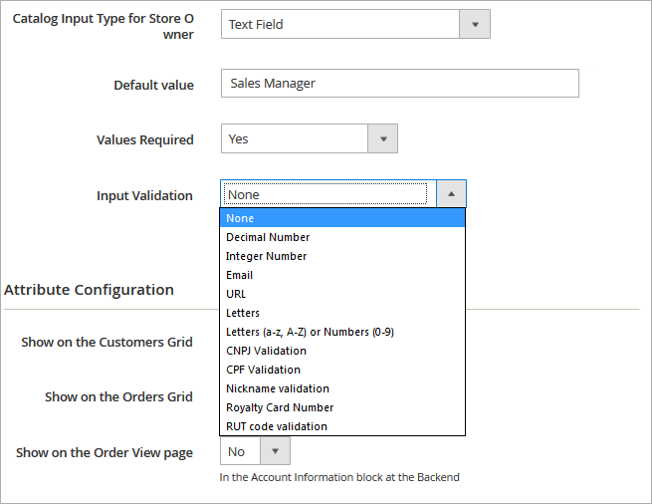
Task: Expand the Values Required dropdown
Action: pos(382,139)
